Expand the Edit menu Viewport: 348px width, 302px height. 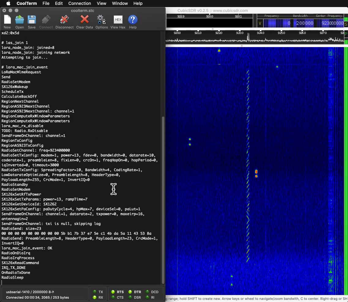(x=59, y=3)
